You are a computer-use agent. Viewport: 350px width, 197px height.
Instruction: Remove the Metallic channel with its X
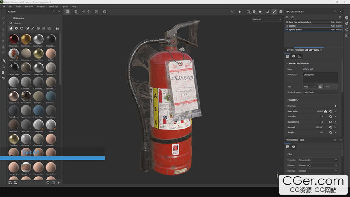tap(335, 117)
